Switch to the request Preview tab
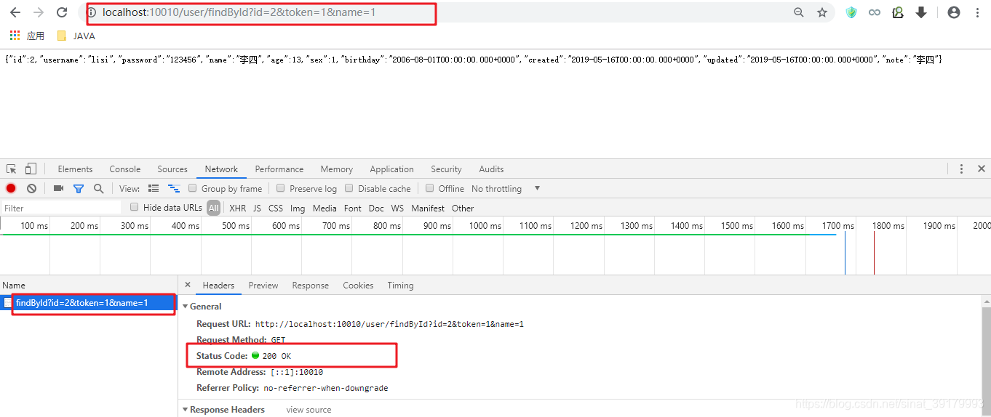The width and height of the screenshot is (991, 417). tap(263, 286)
